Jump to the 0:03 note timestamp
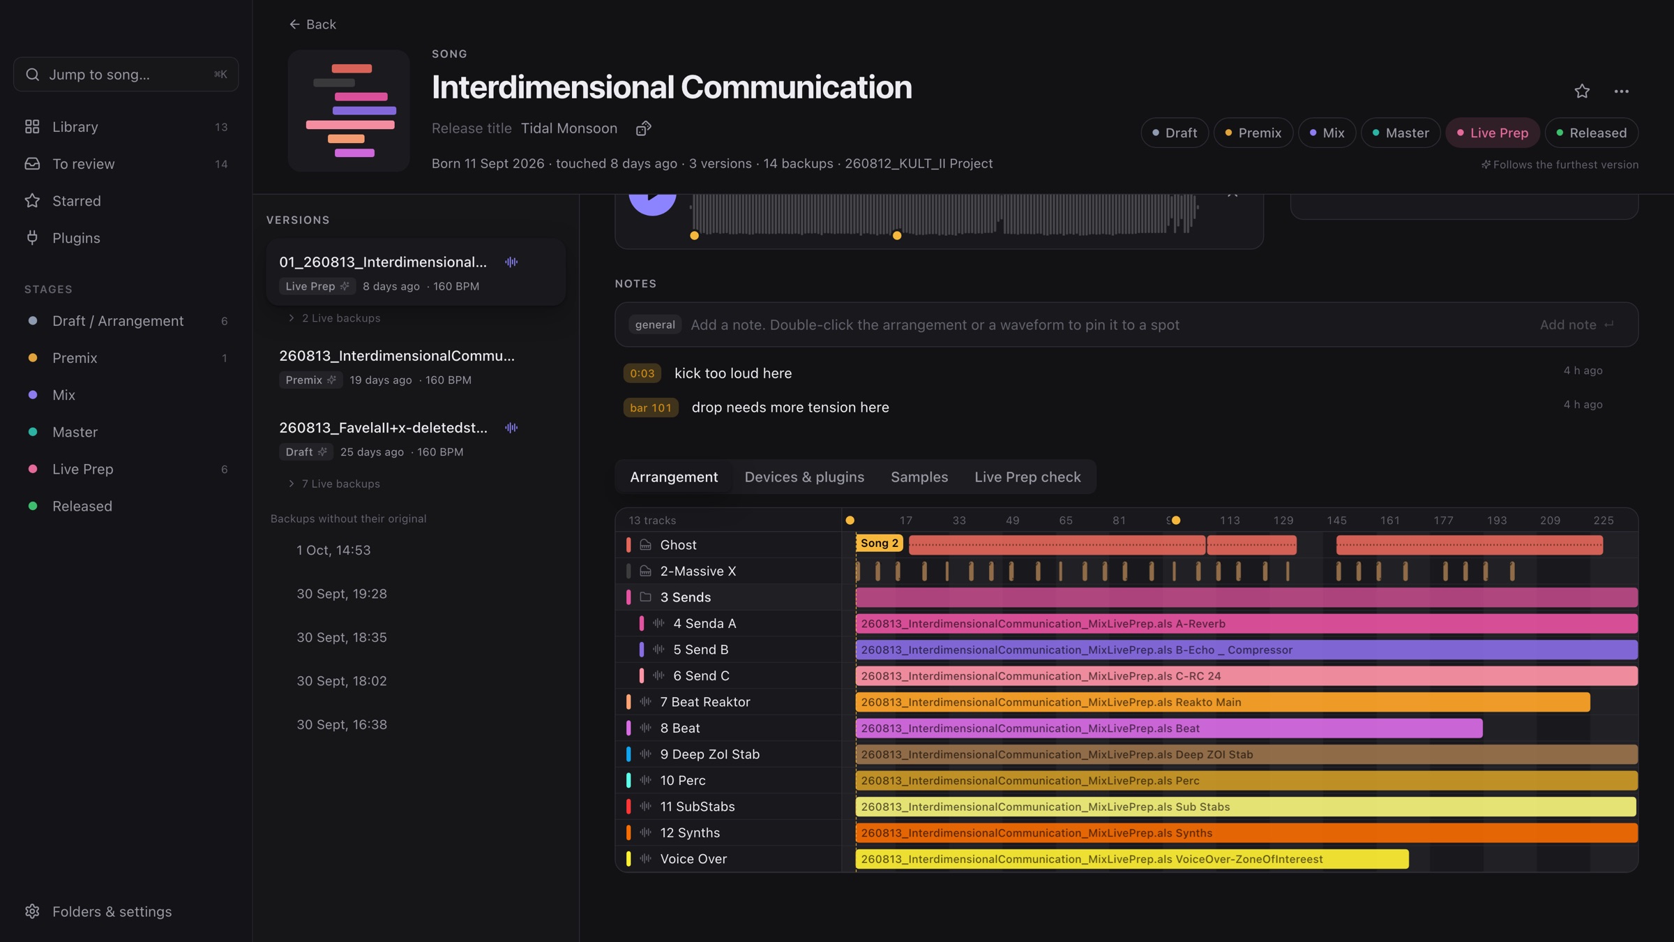1674x942 pixels. click(642, 373)
